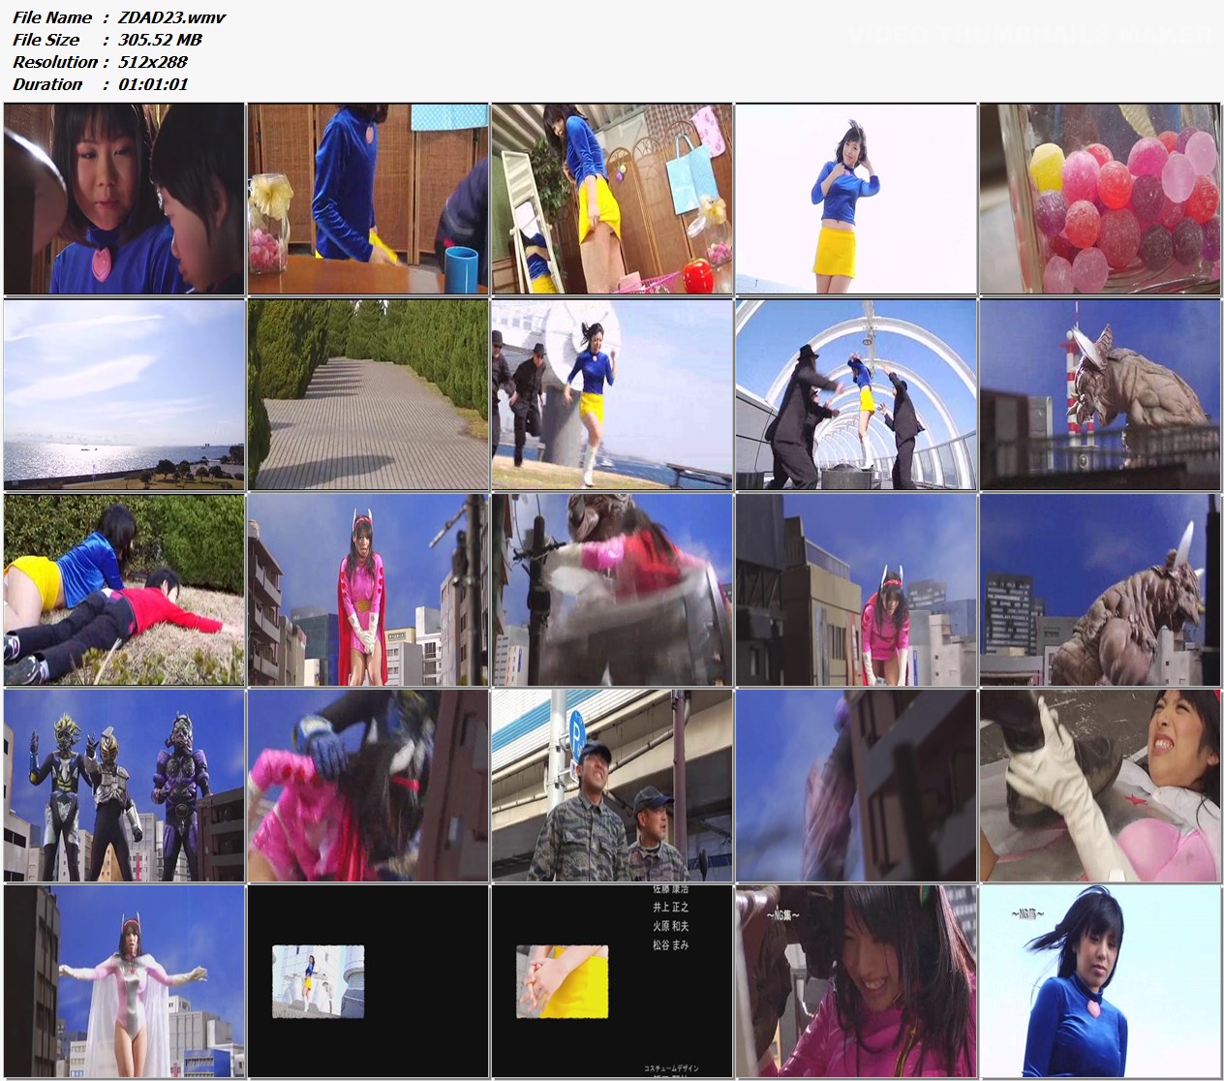Open black thumbnail with small standing-woman inset
The image size is (1224, 1081).
click(x=368, y=981)
